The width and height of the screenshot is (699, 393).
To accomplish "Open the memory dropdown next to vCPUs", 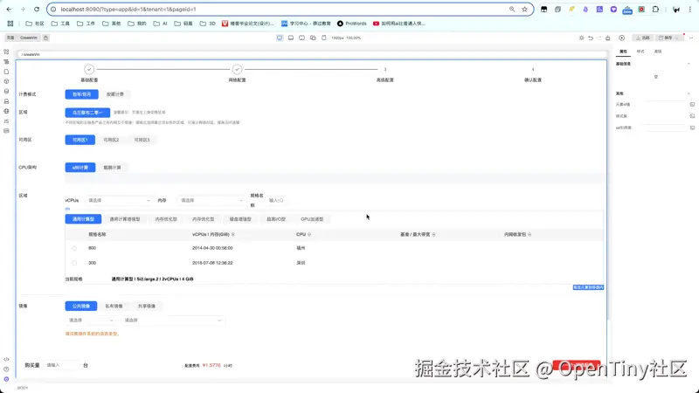I will pyautogui.click(x=211, y=201).
